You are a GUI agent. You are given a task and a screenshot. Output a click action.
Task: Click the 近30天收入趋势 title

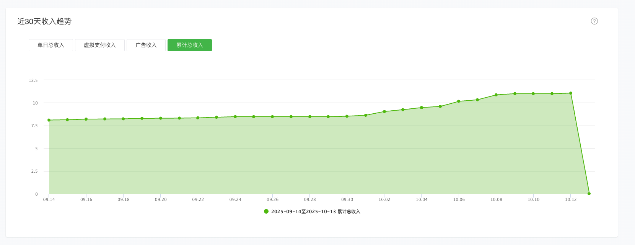[x=44, y=21]
